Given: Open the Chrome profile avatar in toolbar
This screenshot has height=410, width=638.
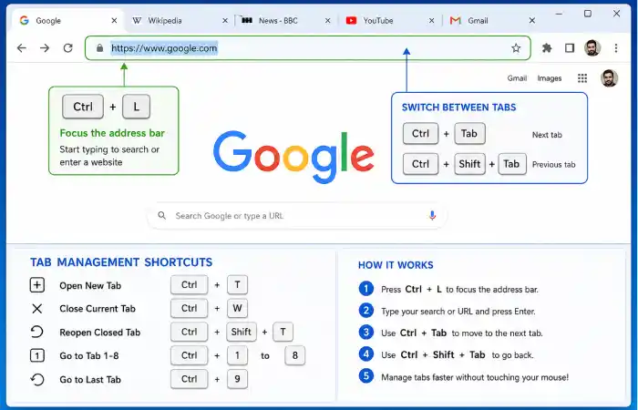Looking at the screenshot, I should [592, 48].
